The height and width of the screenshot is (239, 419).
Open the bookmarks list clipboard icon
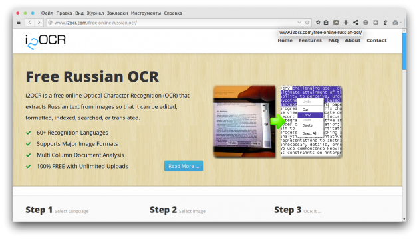326,23
